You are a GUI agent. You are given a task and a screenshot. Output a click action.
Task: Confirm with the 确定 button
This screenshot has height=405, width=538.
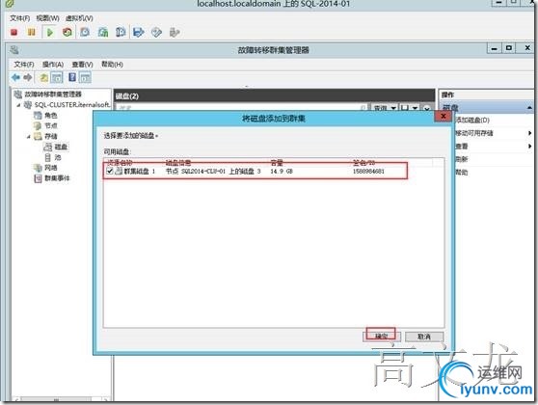point(381,336)
